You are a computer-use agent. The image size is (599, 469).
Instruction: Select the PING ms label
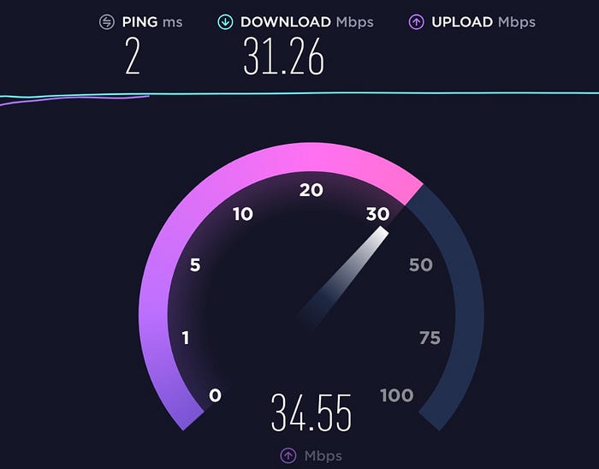(152, 21)
